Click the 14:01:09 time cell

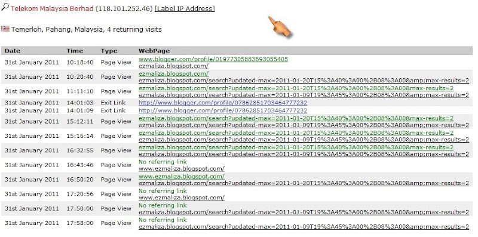tap(80, 110)
